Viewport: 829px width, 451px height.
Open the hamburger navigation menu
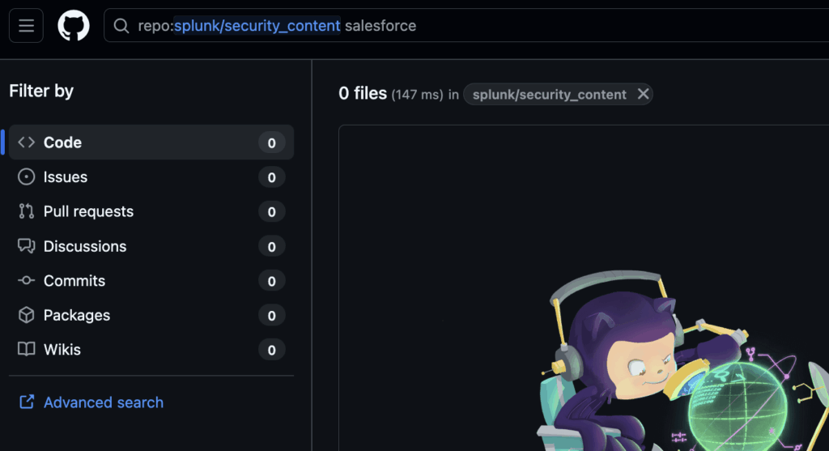point(26,26)
